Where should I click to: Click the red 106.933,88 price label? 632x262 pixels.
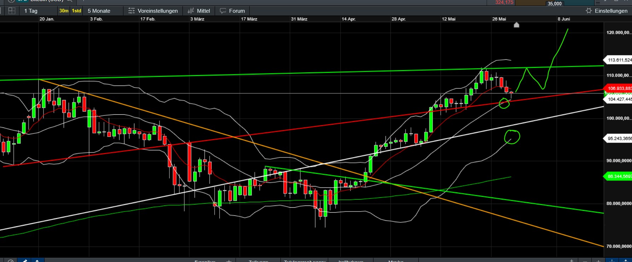coord(618,88)
